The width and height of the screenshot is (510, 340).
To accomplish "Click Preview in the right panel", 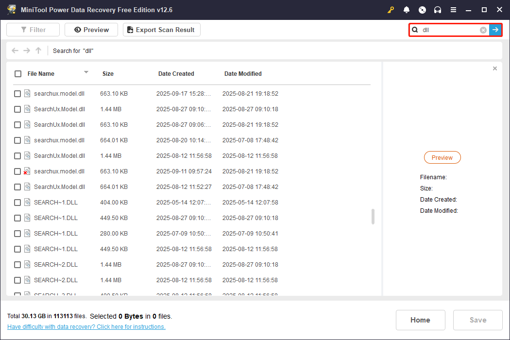I will click(x=442, y=157).
